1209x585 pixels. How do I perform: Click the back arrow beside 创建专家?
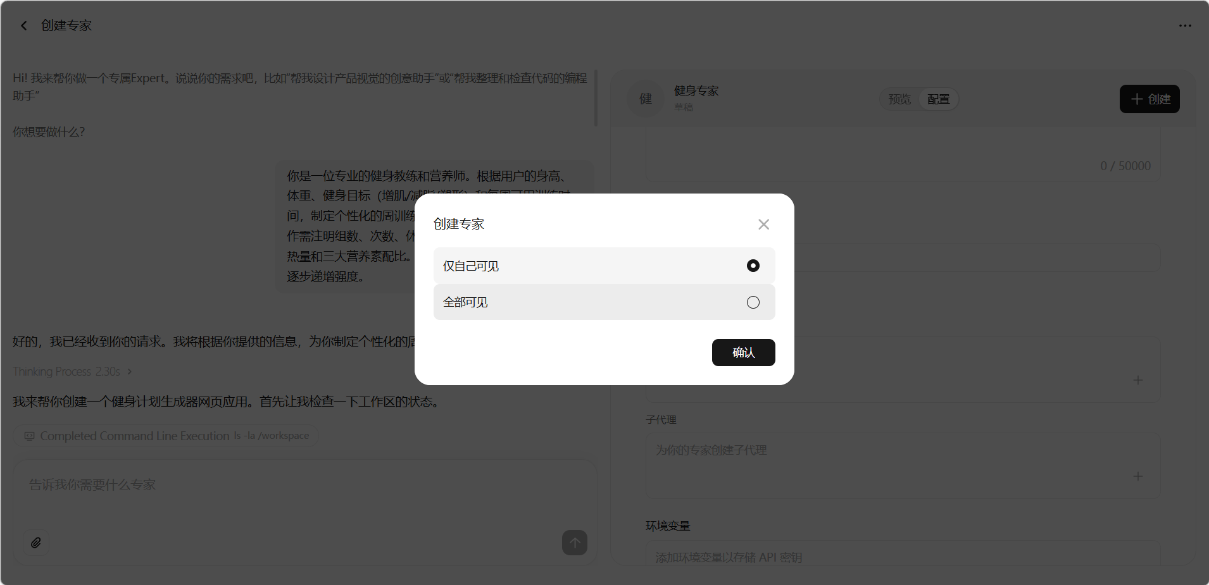(x=24, y=26)
